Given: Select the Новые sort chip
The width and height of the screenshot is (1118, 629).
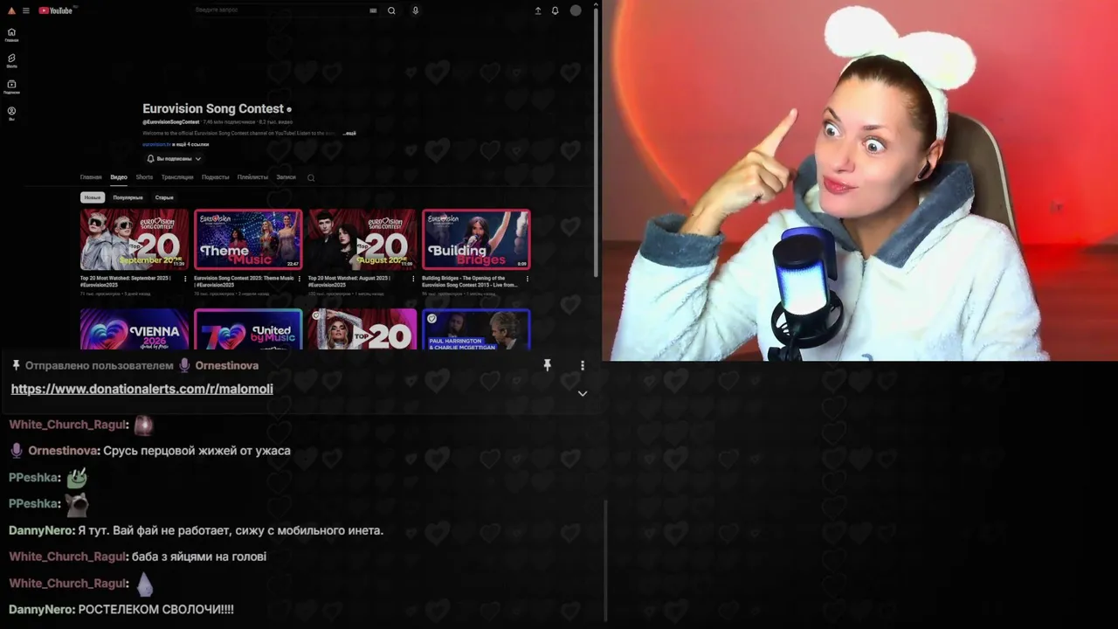Looking at the screenshot, I should coord(93,197).
